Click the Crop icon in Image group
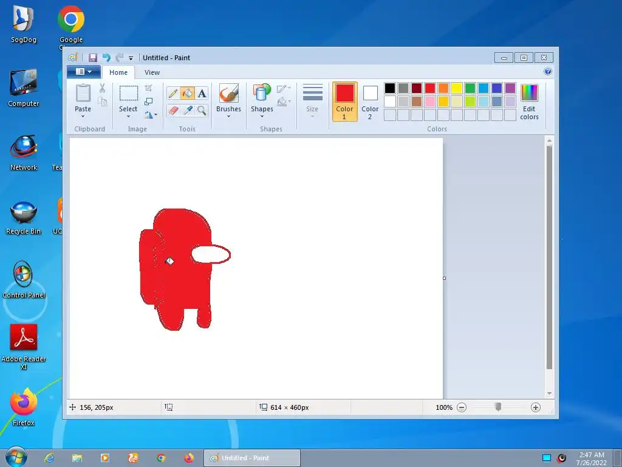This screenshot has width=622, height=467. pos(148,88)
